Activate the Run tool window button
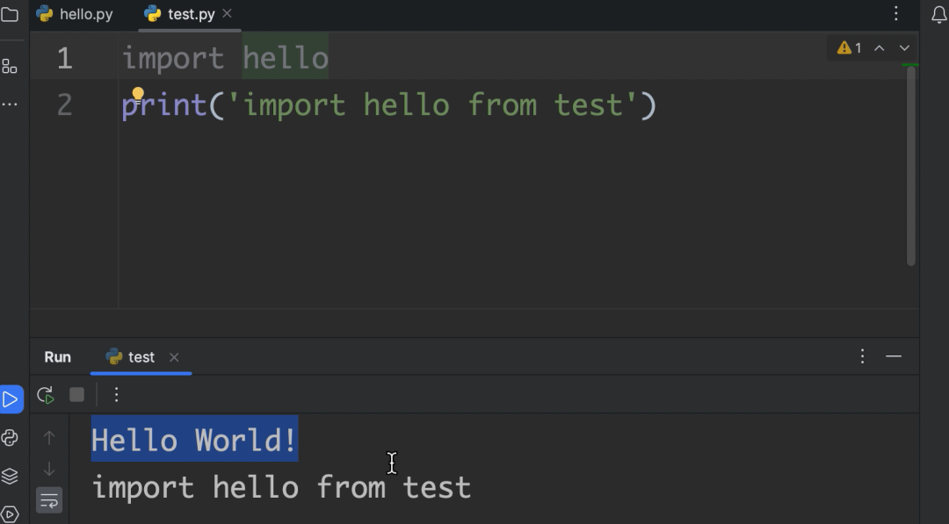This screenshot has width=949, height=524. 11,398
